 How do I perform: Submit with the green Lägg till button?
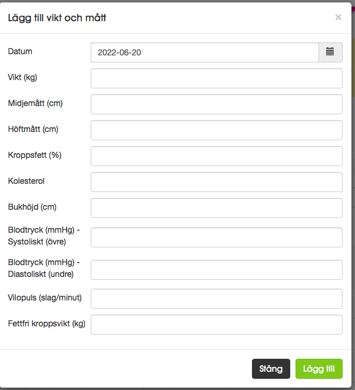319,369
